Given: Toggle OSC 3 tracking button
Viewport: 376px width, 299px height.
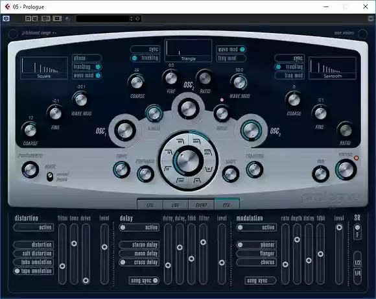Looking at the screenshot, I should pyautogui.click(x=289, y=67).
